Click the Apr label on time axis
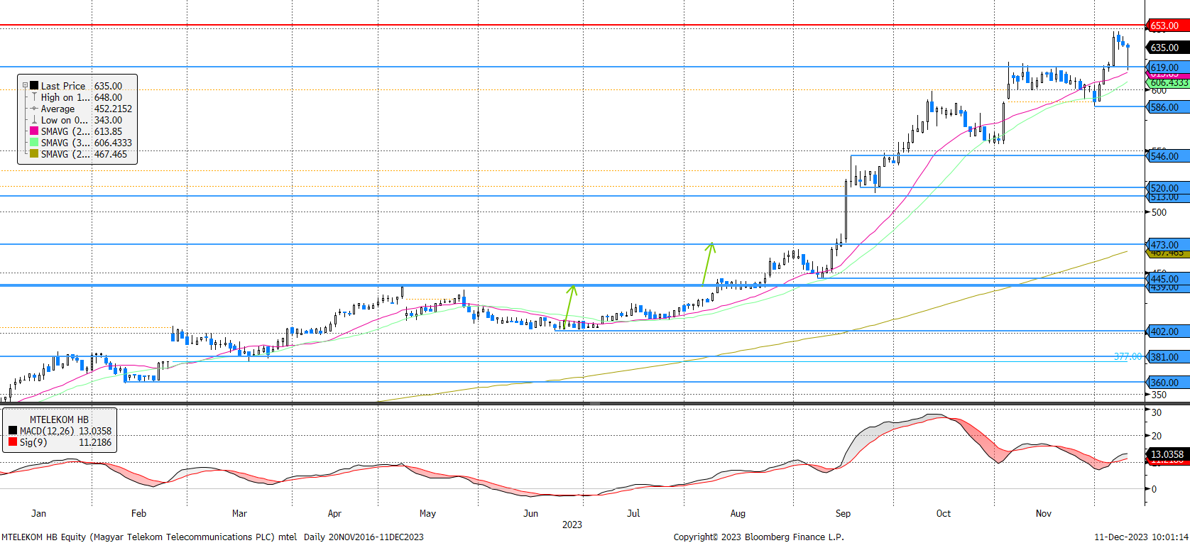 coord(334,513)
